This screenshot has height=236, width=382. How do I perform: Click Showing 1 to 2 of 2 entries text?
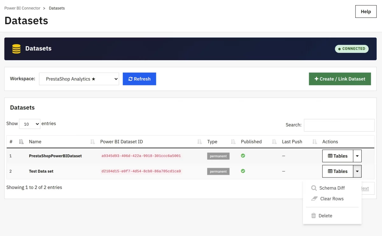click(x=34, y=187)
